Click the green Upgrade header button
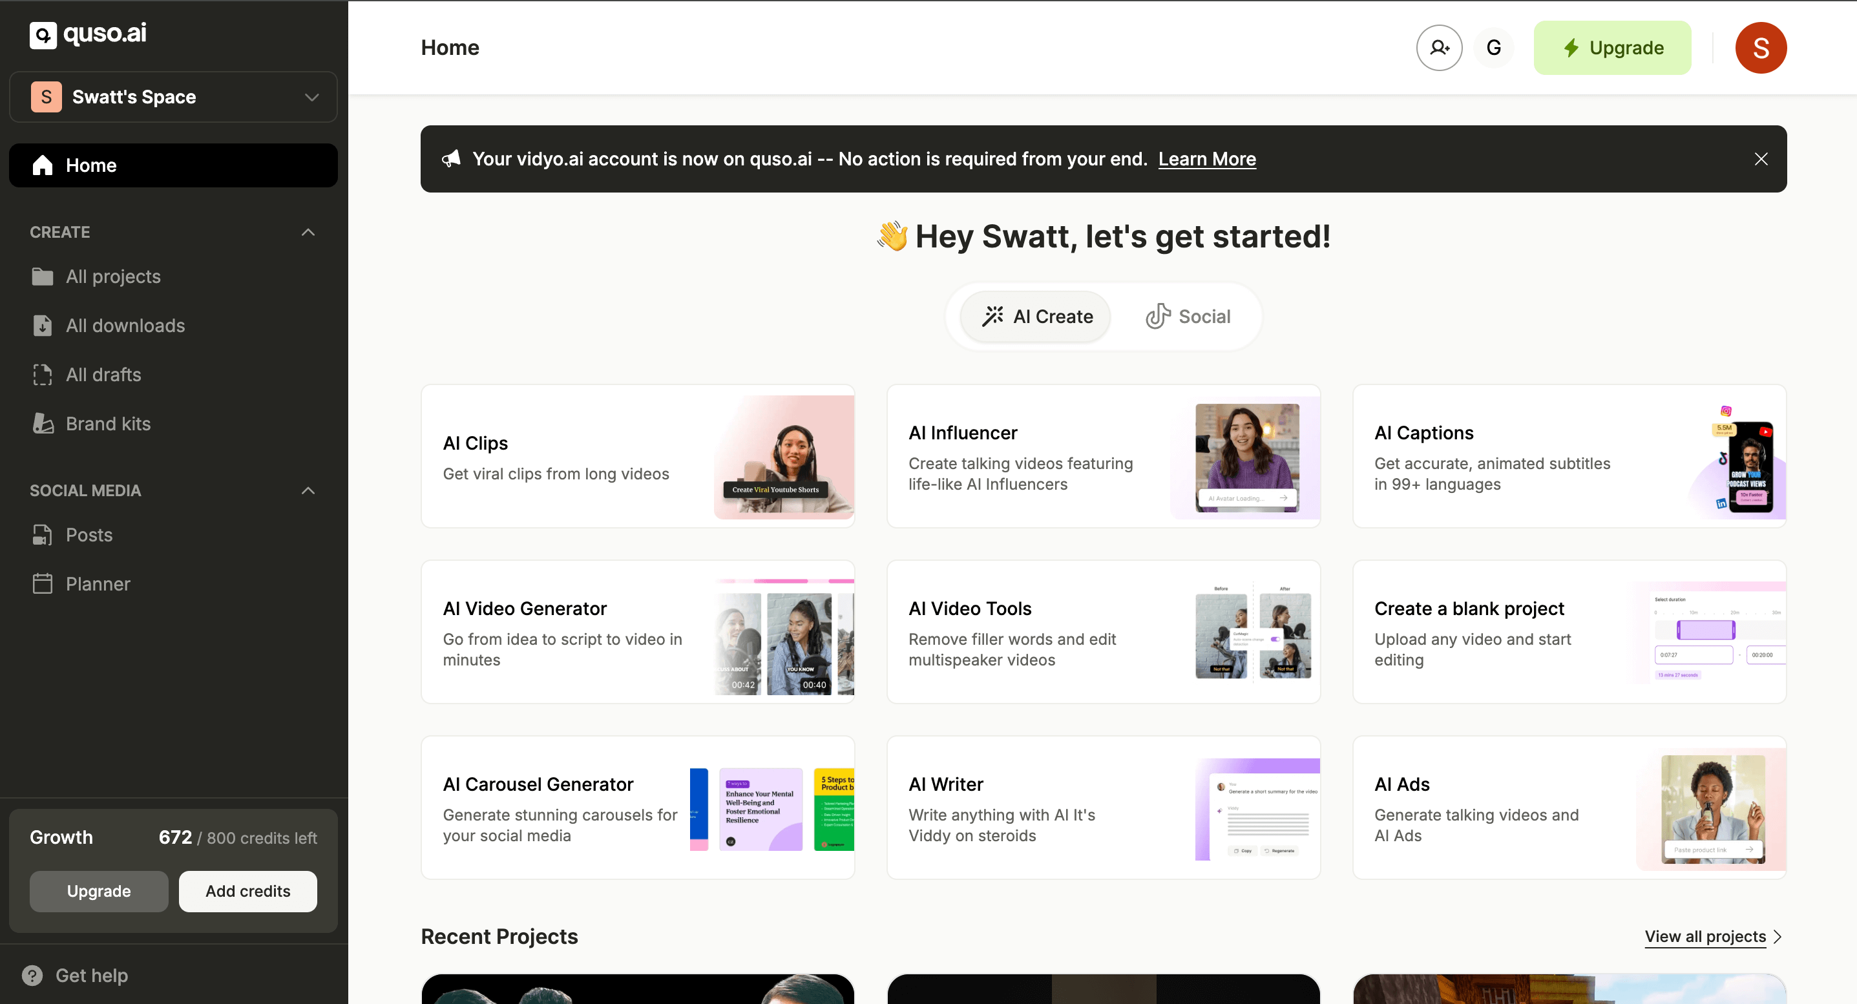Screen dimensions: 1857x1004 point(1612,48)
